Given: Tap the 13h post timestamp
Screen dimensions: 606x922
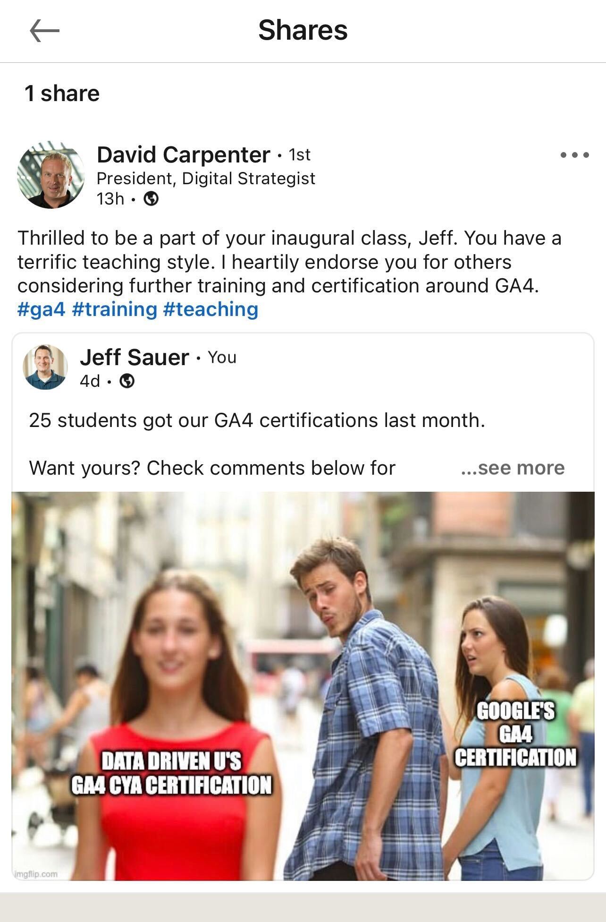Looking at the screenshot, I should [x=110, y=199].
